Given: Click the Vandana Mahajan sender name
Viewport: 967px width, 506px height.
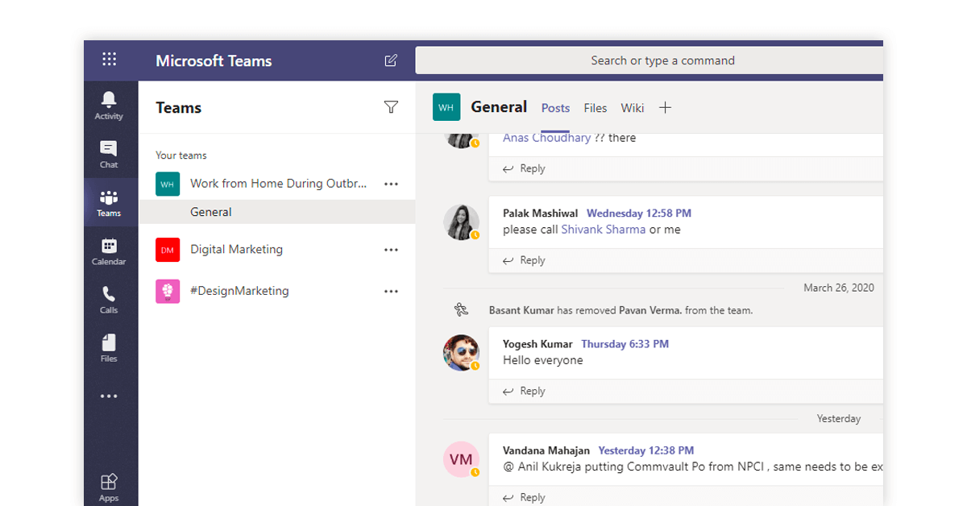Looking at the screenshot, I should click(x=546, y=450).
